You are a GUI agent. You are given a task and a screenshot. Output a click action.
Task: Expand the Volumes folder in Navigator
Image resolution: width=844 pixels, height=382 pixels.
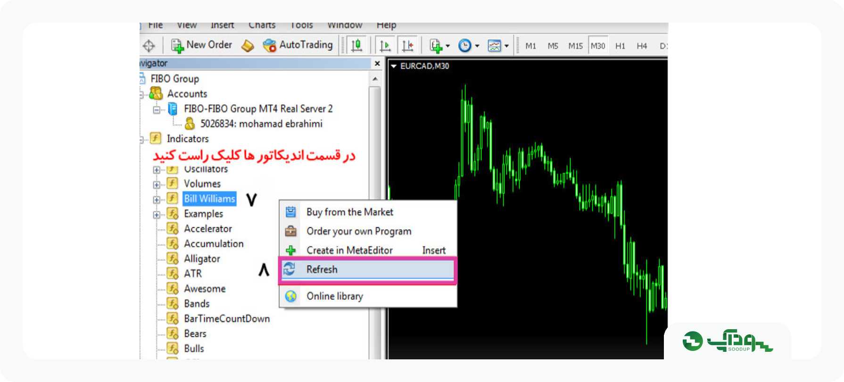tap(157, 184)
